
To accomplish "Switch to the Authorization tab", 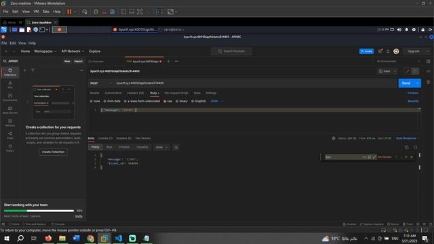I will coord(113,93).
